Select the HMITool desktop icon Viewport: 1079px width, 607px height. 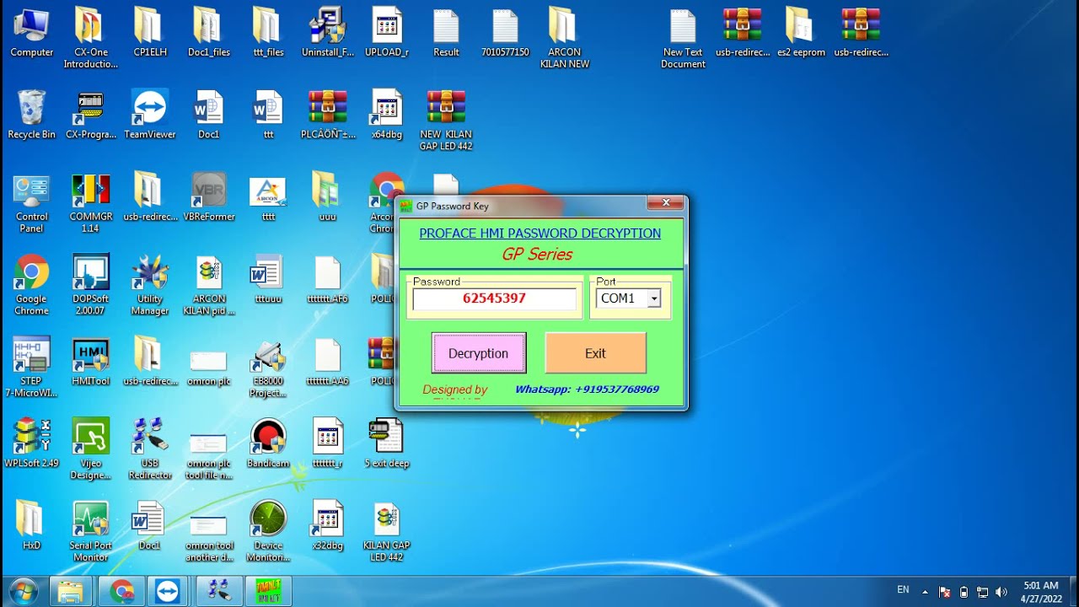pos(90,362)
